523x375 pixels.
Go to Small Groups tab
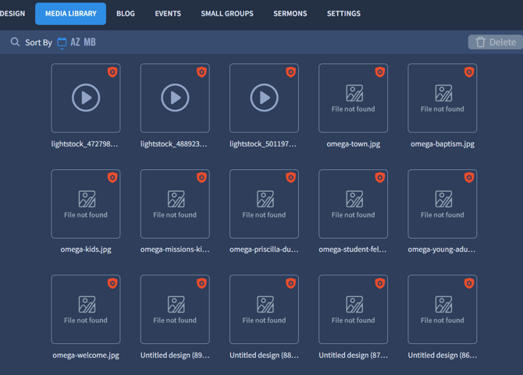coord(227,13)
